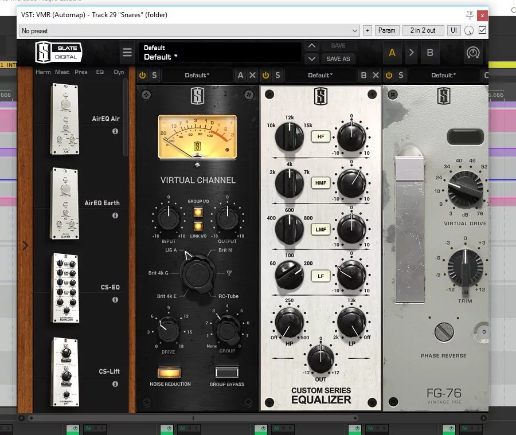The height and width of the screenshot is (435, 516).
Task: Pin the VST window on top
Action: [470, 15]
